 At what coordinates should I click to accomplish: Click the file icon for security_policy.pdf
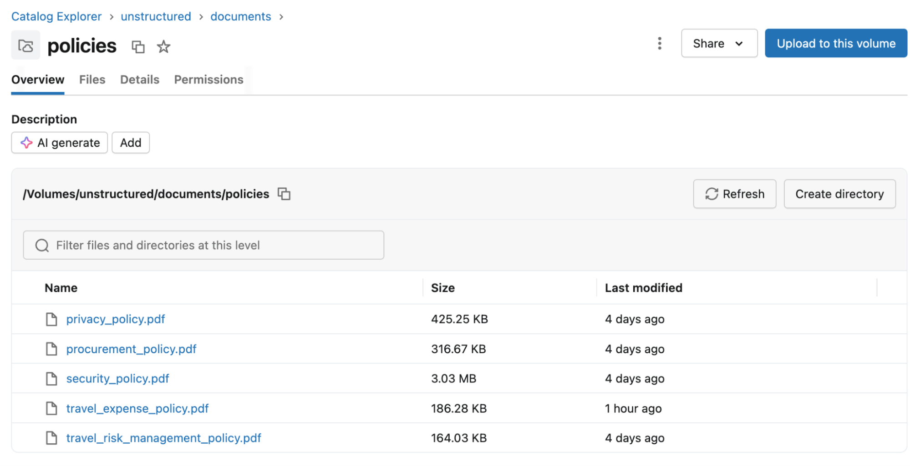click(x=51, y=379)
